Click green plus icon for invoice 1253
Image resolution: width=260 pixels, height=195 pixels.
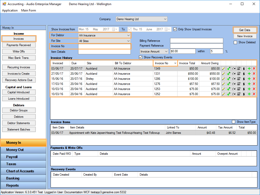(x=249, y=89)
